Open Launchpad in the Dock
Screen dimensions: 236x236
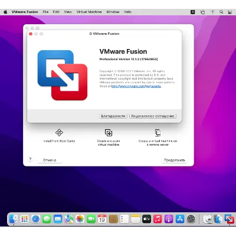25,219
